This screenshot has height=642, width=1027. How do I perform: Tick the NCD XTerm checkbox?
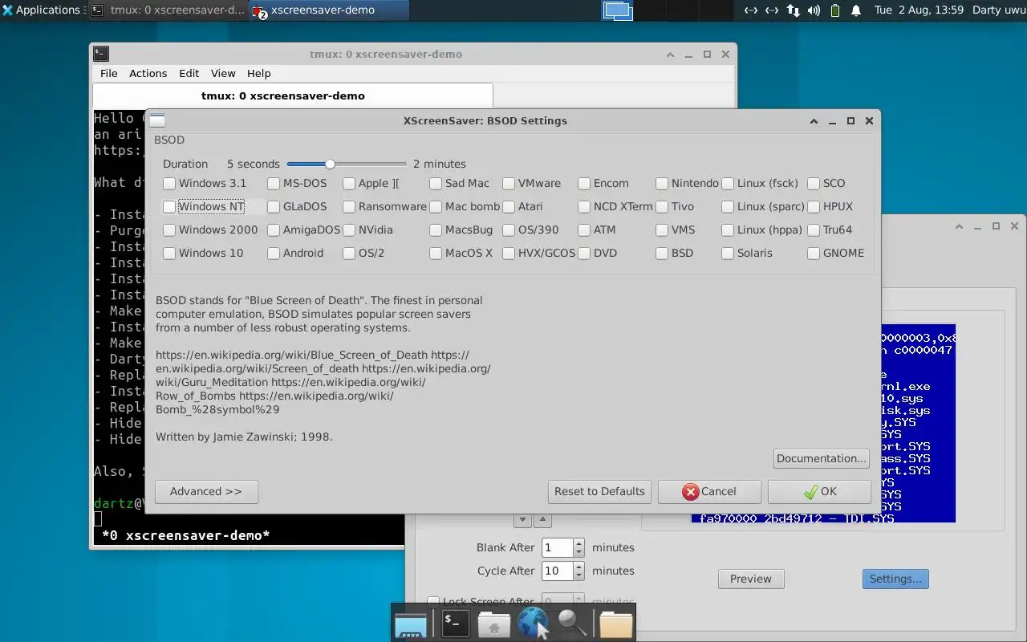pos(584,207)
